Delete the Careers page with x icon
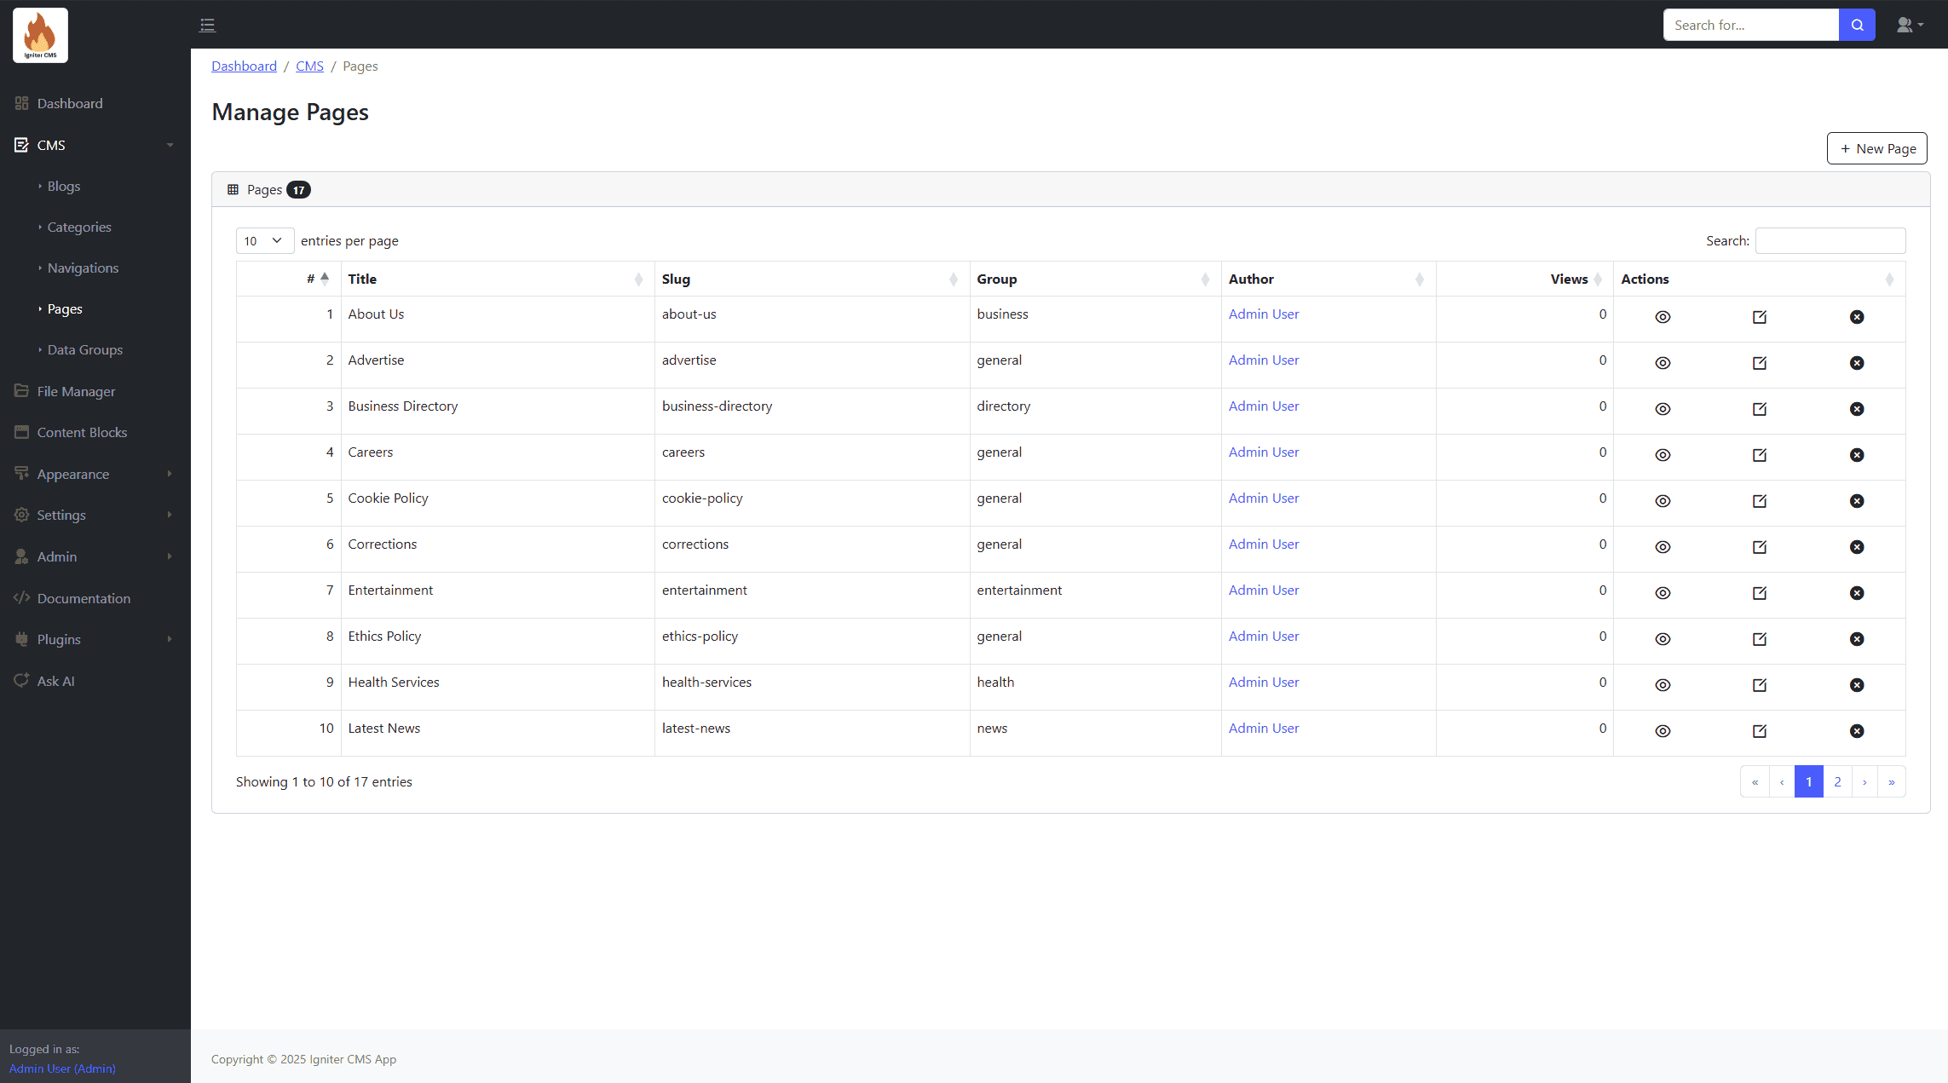Viewport: 1948px width, 1083px height. click(1857, 455)
